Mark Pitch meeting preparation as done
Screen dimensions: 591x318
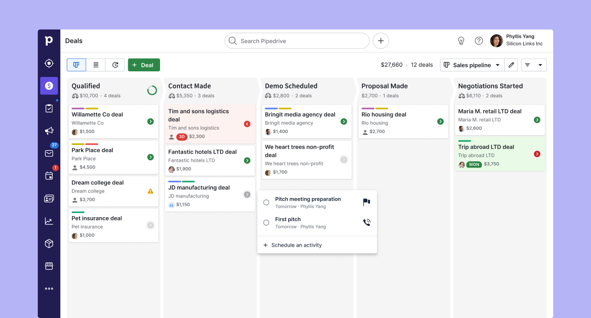266,203
